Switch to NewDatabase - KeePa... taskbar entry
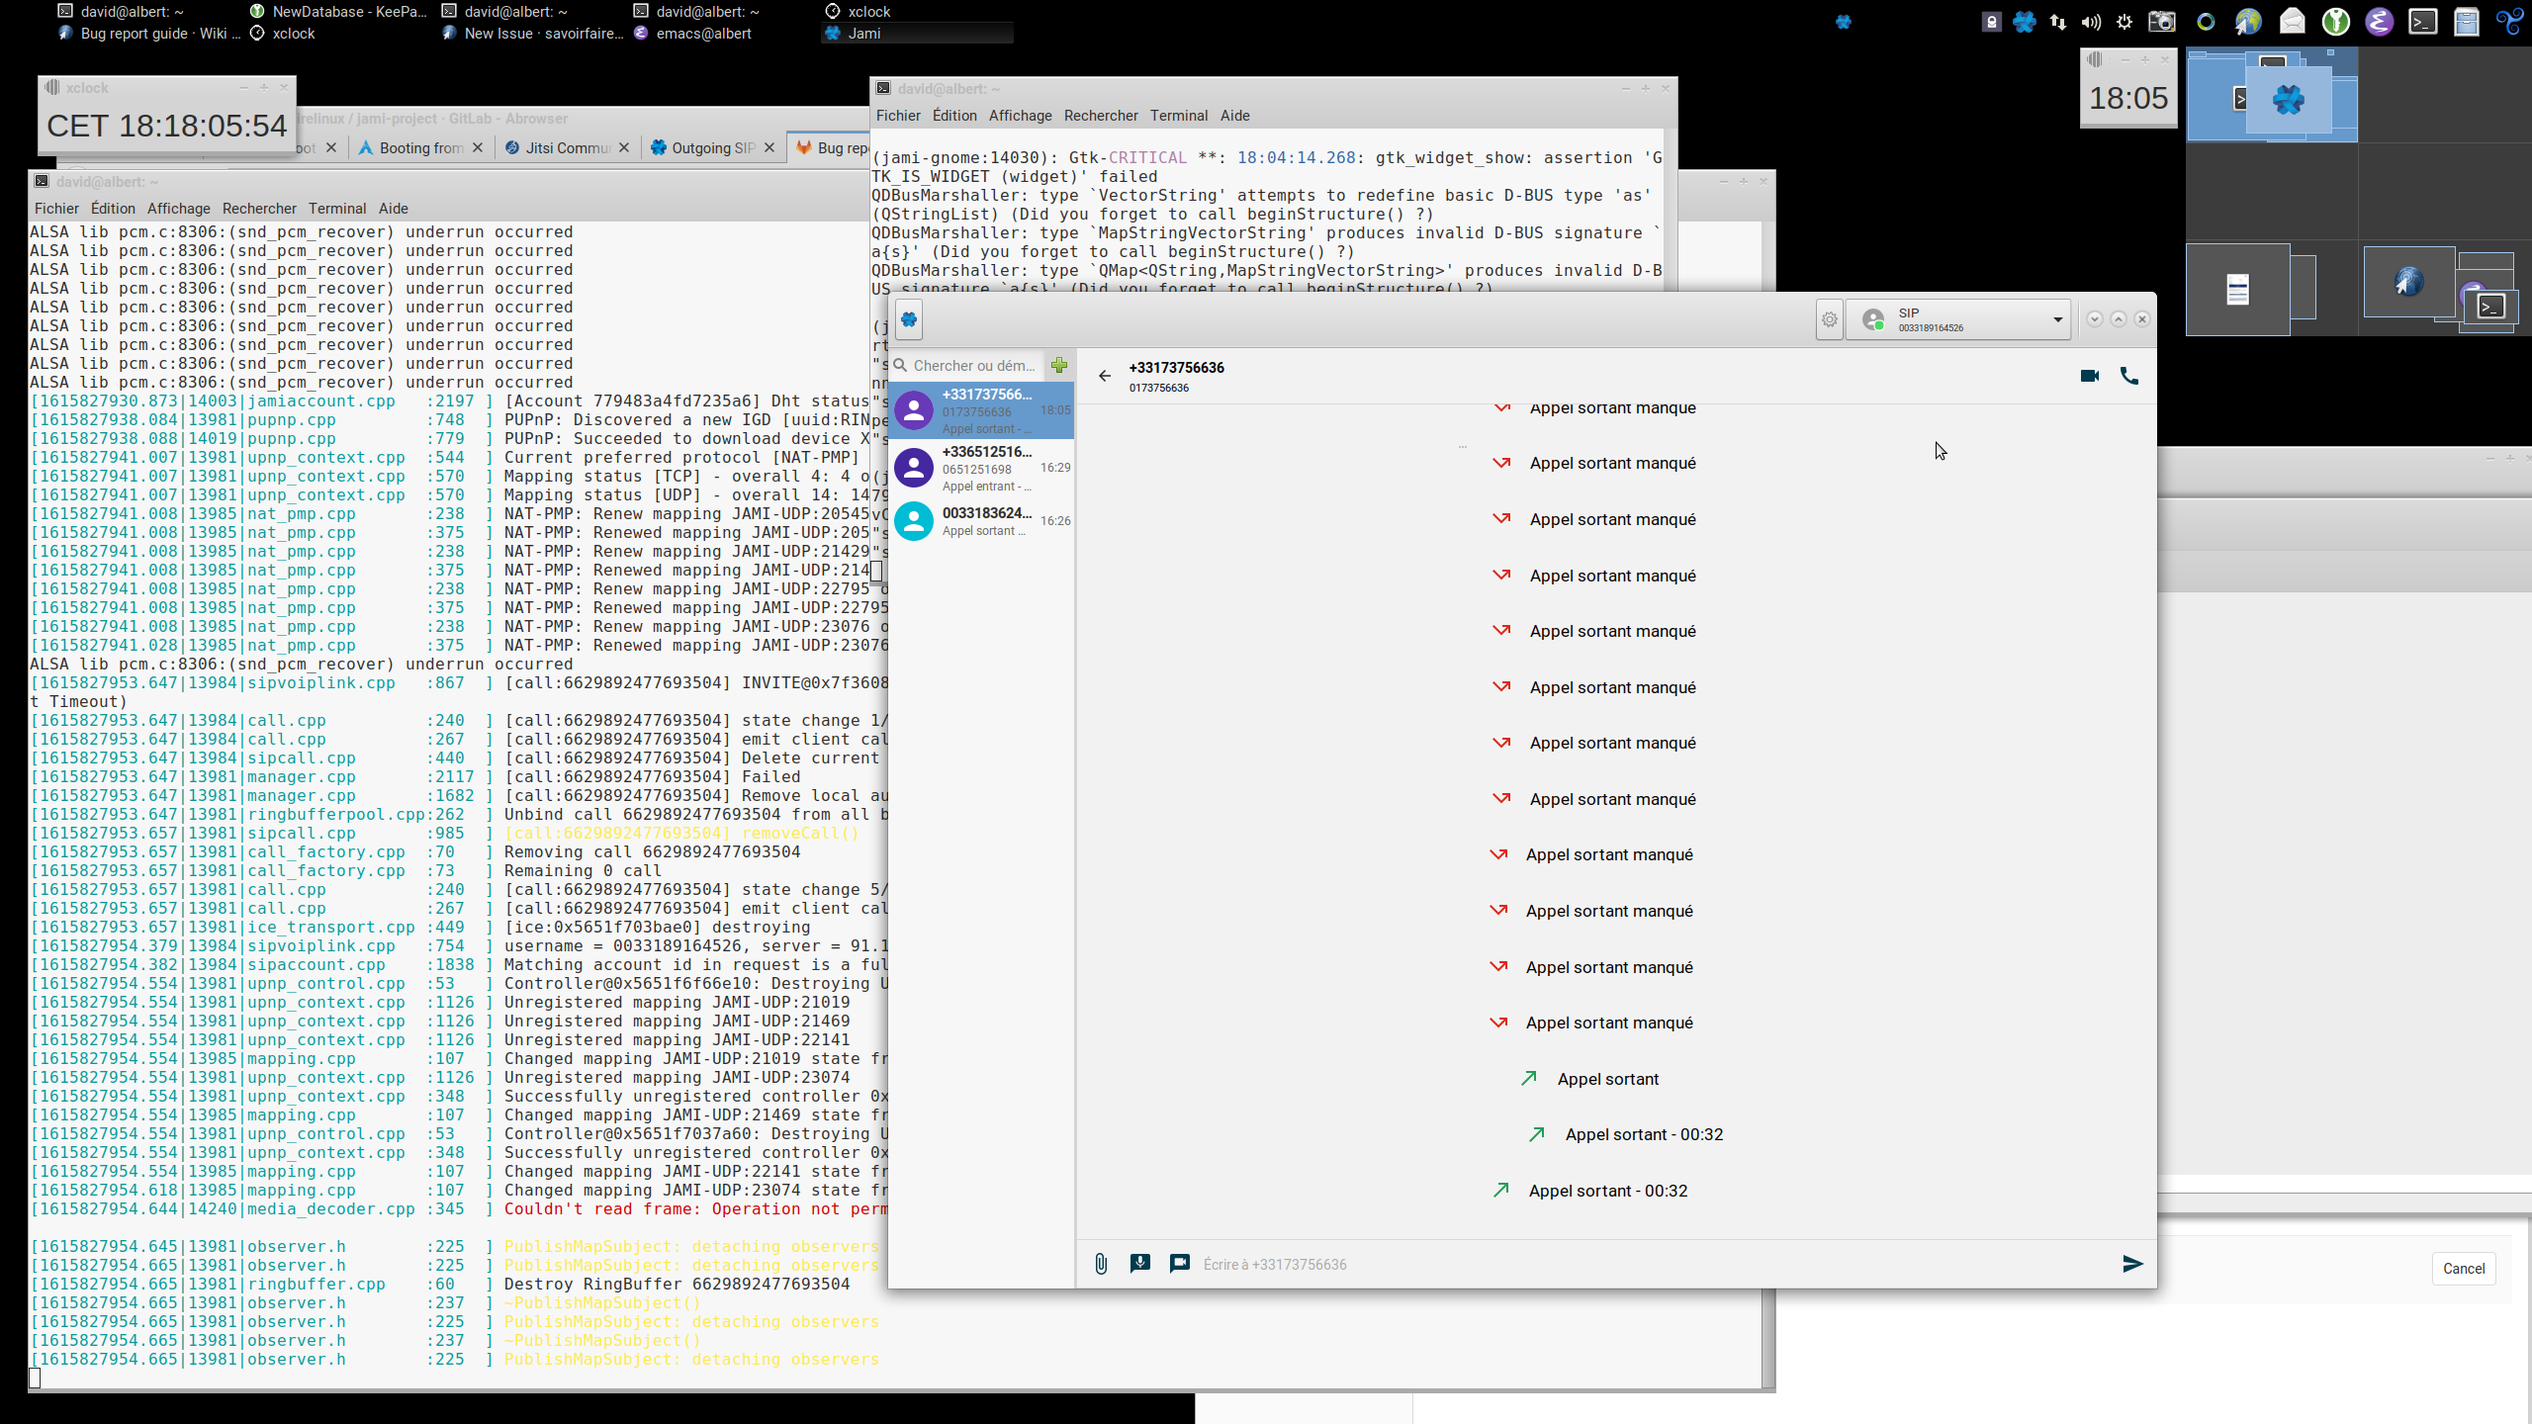 point(337,12)
